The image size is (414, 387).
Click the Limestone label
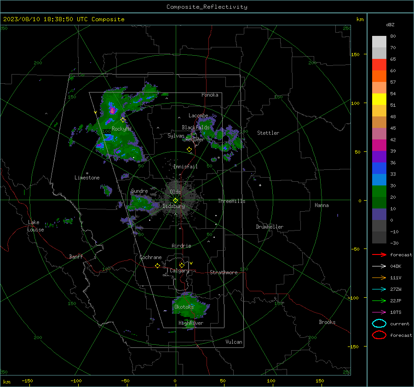pyautogui.click(x=87, y=178)
